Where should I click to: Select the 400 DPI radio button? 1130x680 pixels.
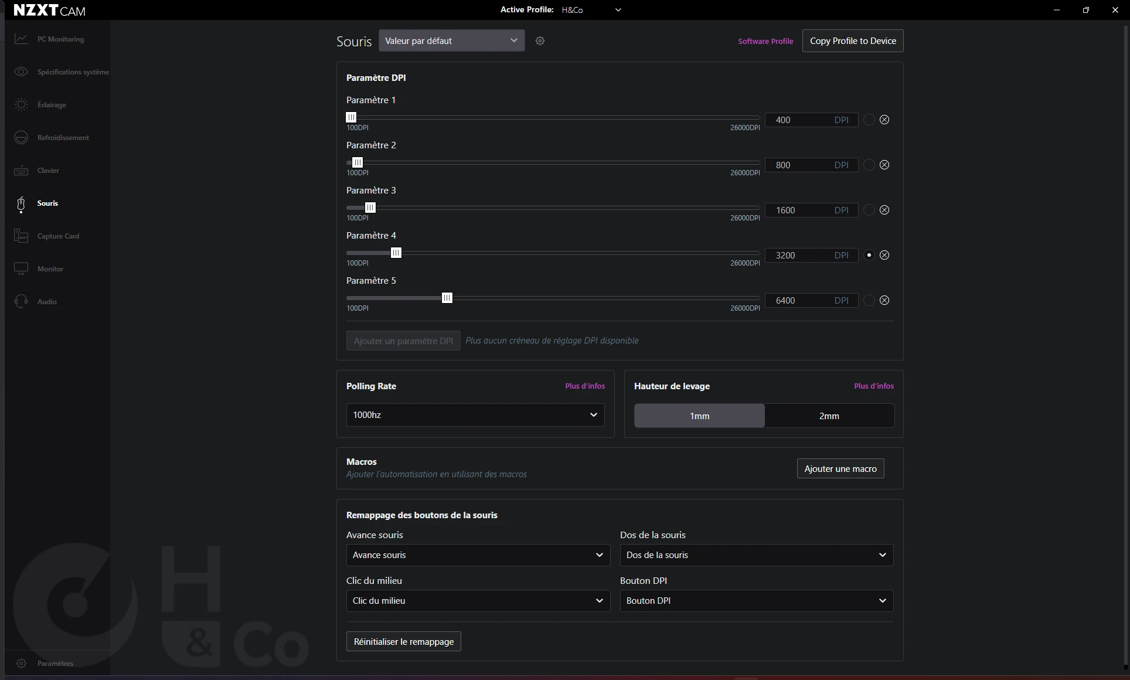(869, 120)
